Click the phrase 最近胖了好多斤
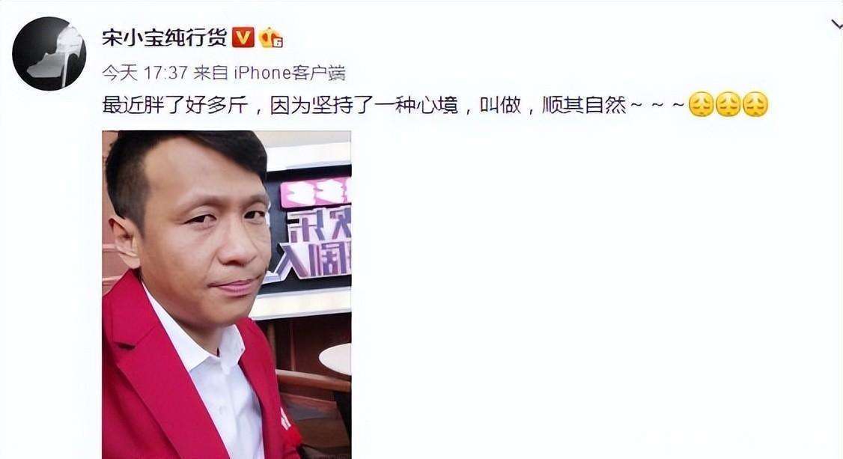Image resolution: width=843 pixels, height=459 pixels. pos(175,104)
